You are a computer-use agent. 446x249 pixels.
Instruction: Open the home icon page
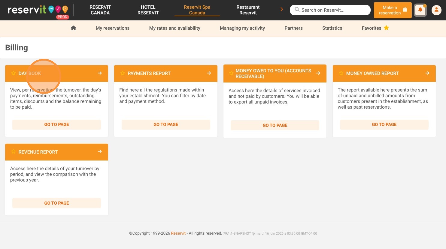[x=73, y=28]
